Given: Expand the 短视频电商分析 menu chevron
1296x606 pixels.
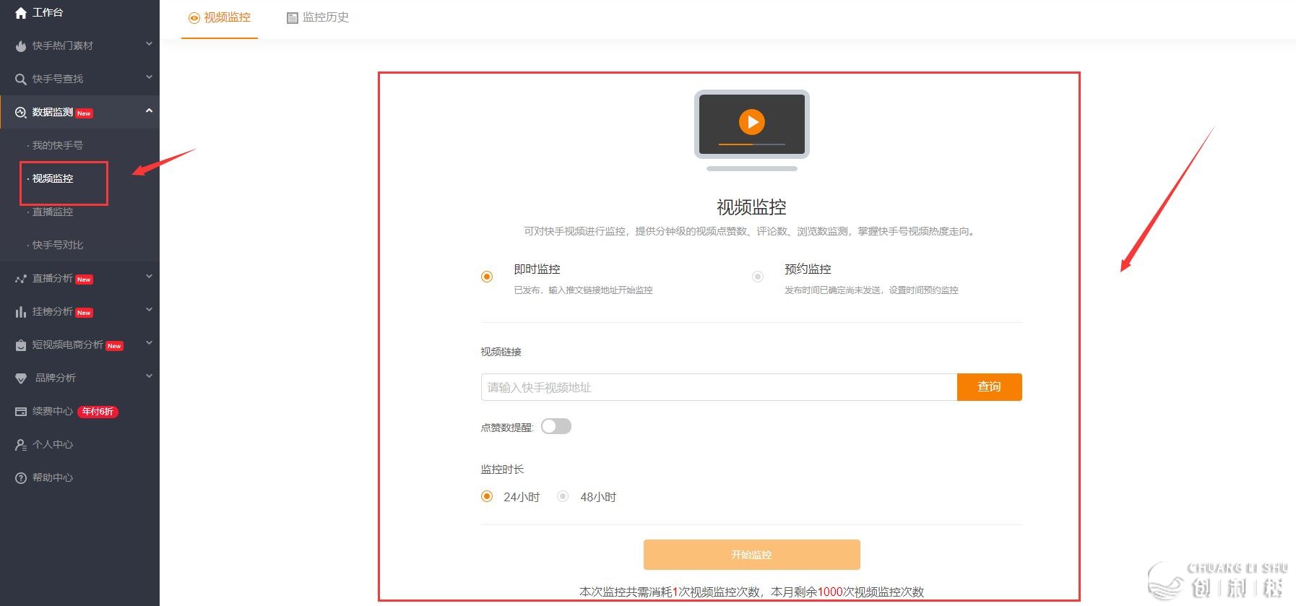Looking at the screenshot, I should tap(149, 343).
